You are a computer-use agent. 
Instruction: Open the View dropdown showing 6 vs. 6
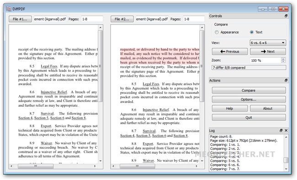point(268,43)
